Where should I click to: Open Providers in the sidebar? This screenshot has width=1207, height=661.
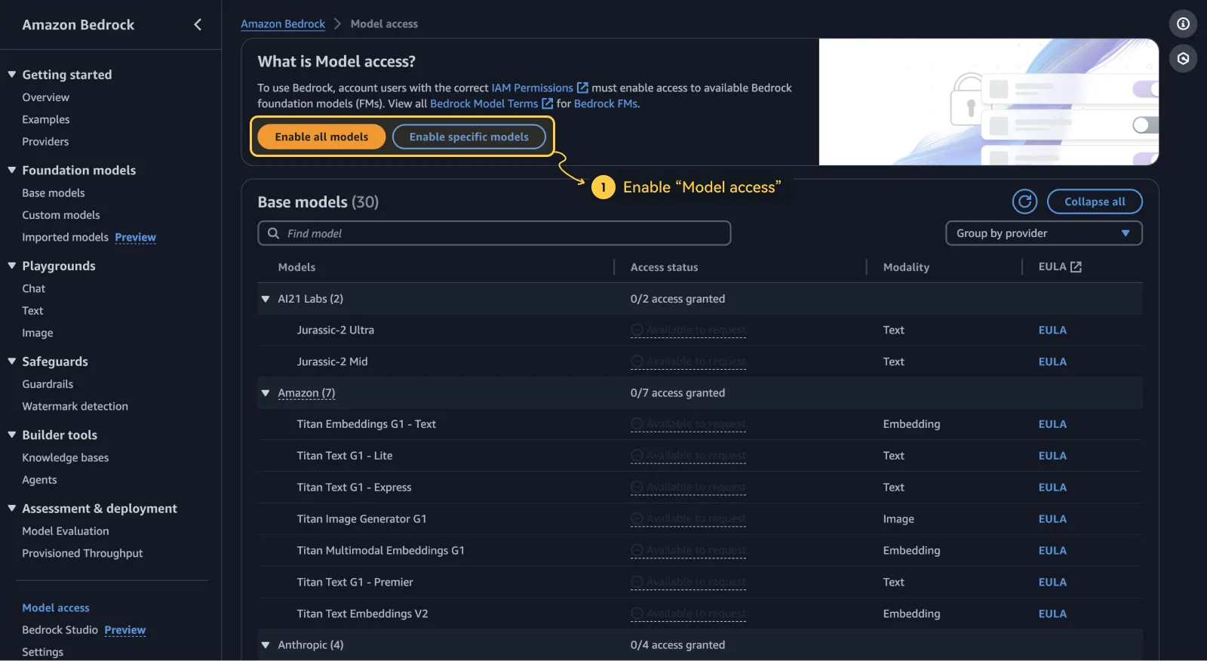pos(45,142)
